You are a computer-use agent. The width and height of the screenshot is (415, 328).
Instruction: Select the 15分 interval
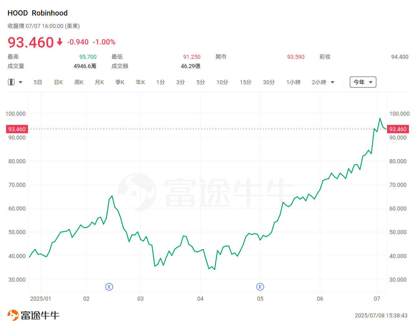tap(245, 82)
